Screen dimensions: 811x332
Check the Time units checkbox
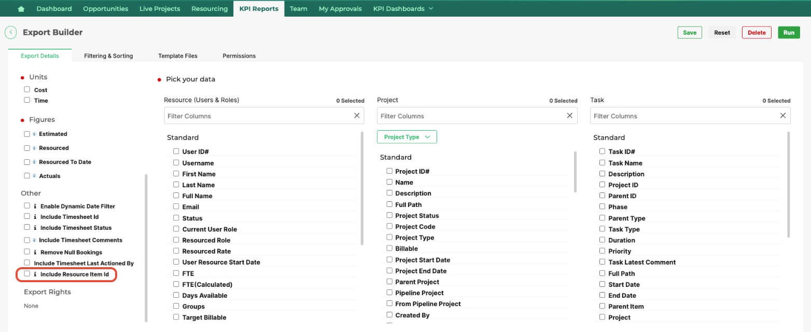pos(27,100)
